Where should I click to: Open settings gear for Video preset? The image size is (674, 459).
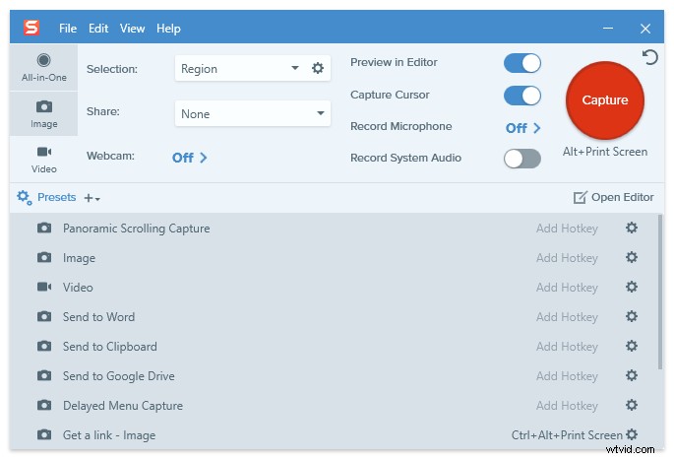[632, 288]
